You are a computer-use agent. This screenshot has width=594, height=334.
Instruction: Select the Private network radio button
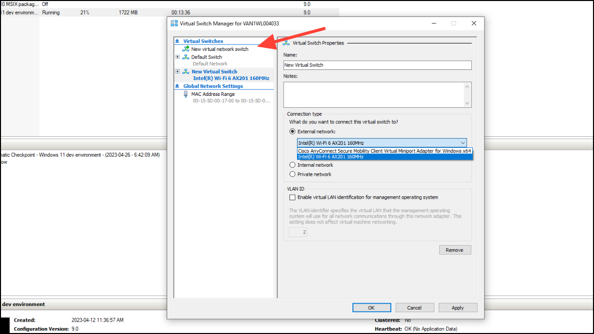(x=292, y=174)
